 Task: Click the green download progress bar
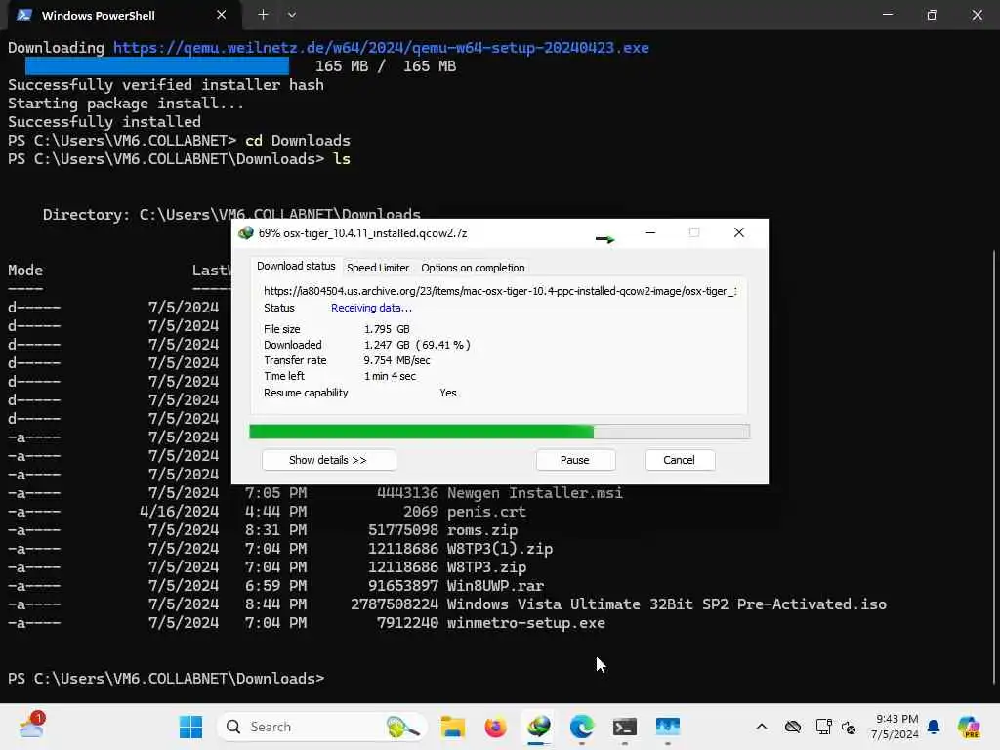[499, 432]
